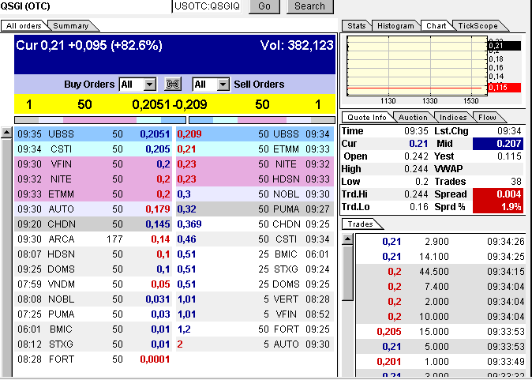Image resolution: width=532 pixels, height=380 pixels.
Task: Open the TickScope tab
Action: pyautogui.click(x=478, y=26)
